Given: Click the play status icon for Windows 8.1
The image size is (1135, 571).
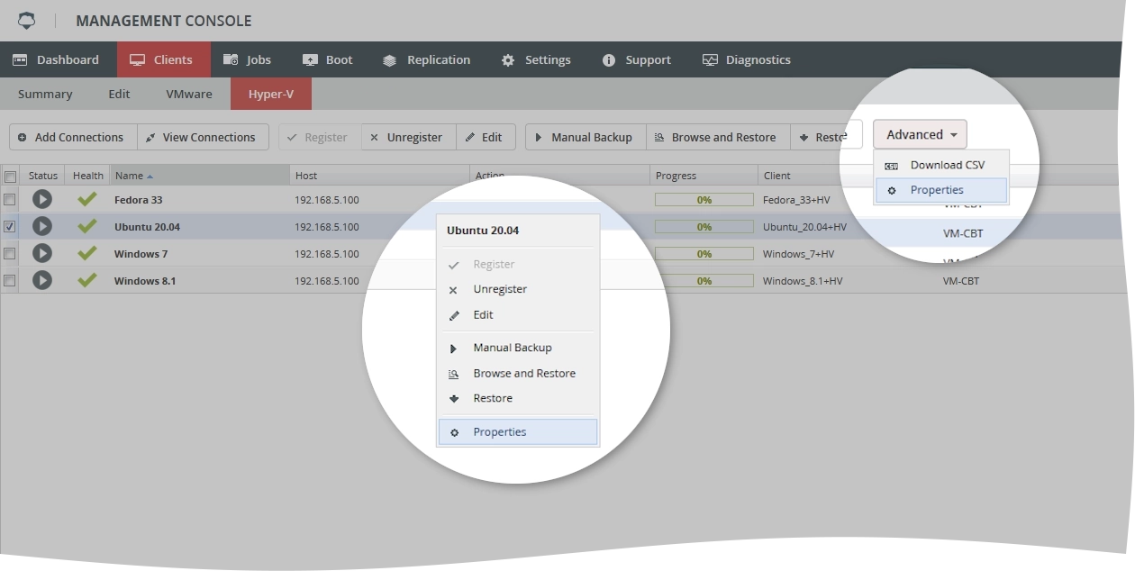Looking at the screenshot, I should [42, 280].
